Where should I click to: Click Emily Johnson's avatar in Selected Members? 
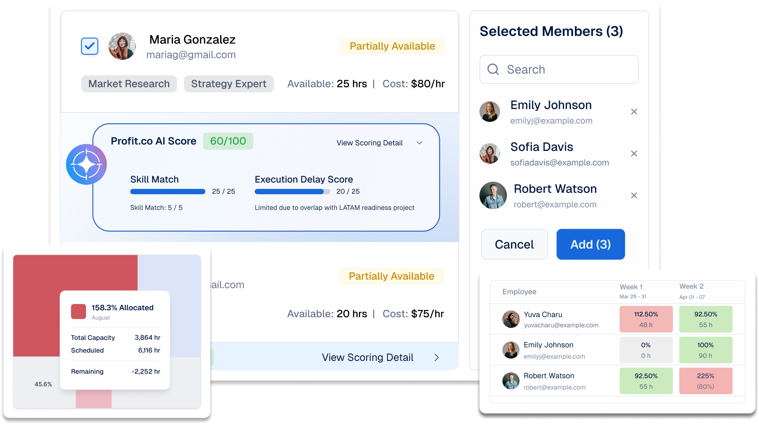(490, 112)
